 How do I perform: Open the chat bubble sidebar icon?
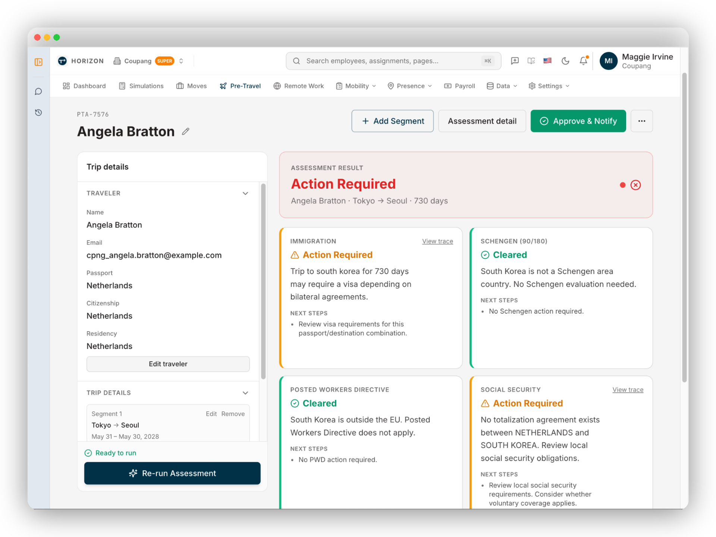coord(38,91)
